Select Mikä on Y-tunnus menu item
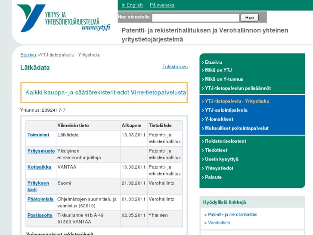 224,79
